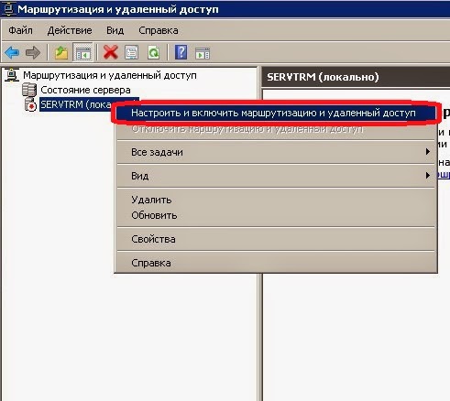This screenshot has height=401, width=450.
Task: Choose Обновить in the context menu
Action: (276, 215)
